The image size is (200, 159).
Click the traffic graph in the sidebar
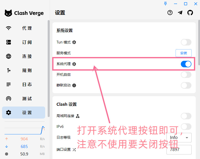[24, 130]
